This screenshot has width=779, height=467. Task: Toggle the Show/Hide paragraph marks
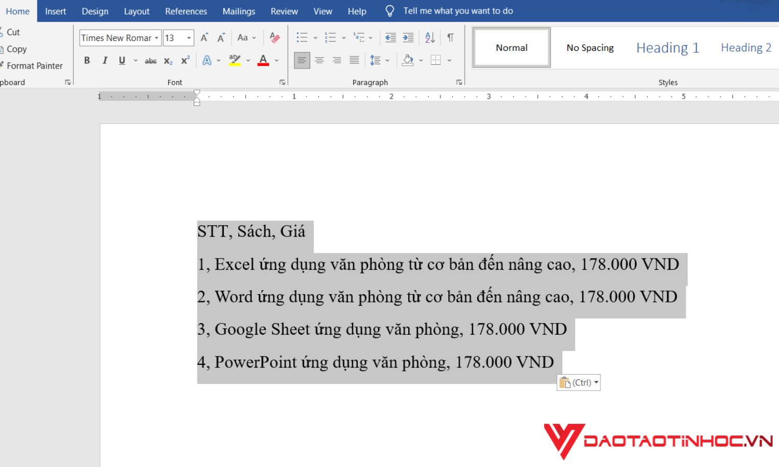click(450, 37)
